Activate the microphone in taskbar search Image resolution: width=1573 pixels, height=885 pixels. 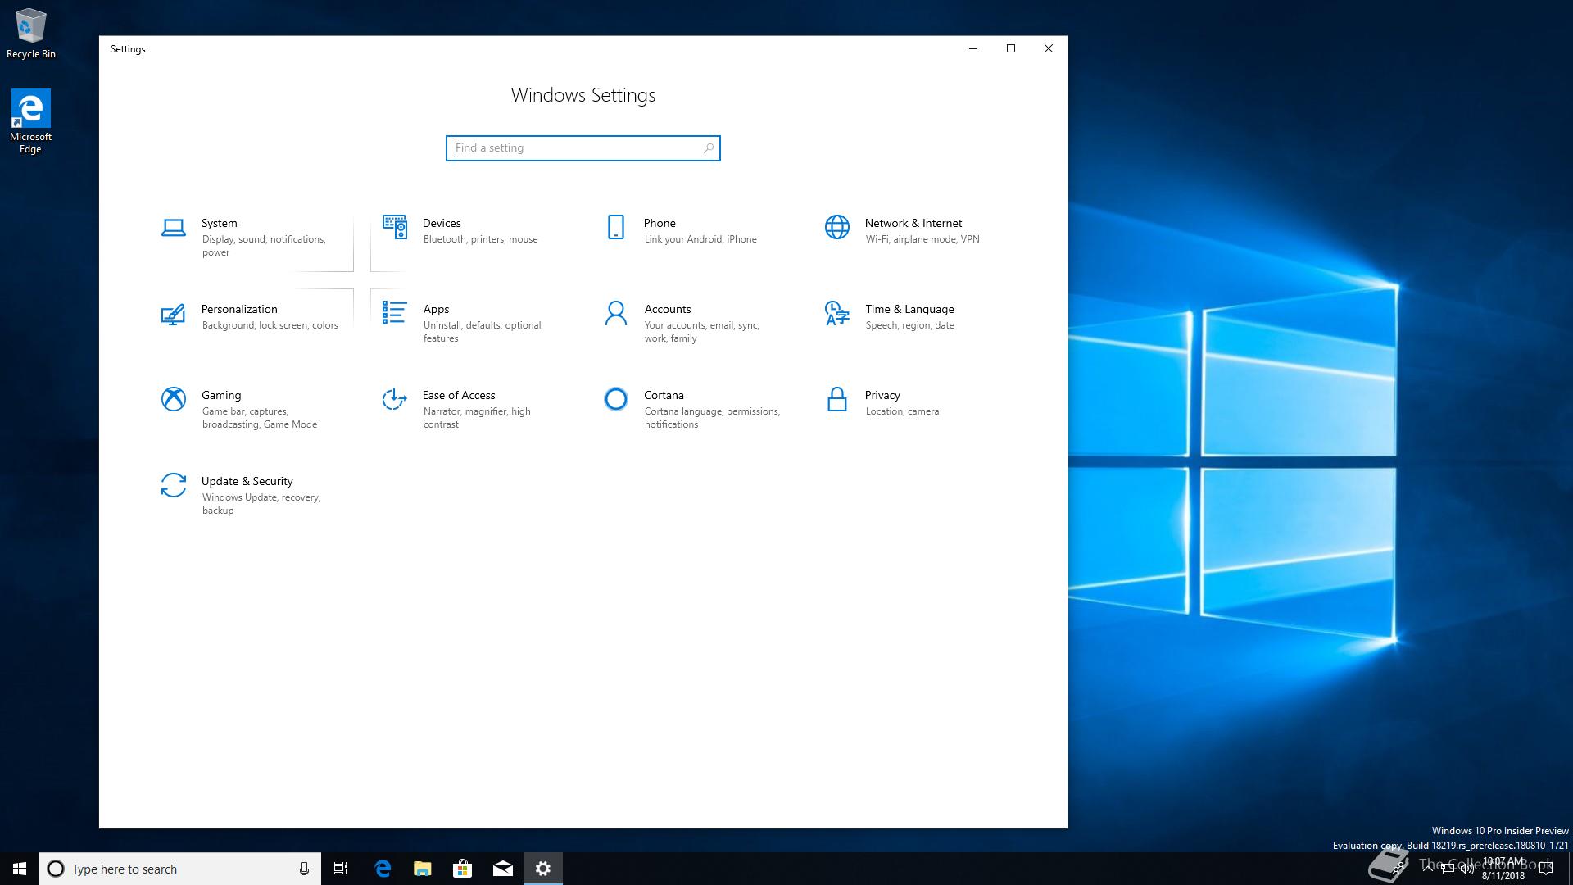[x=304, y=869]
